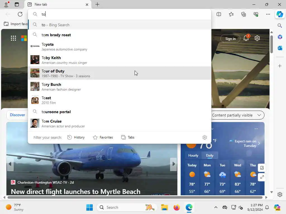Open Firefox from taskbar
Screen dimensions: 286x214
tap(177, 207)
